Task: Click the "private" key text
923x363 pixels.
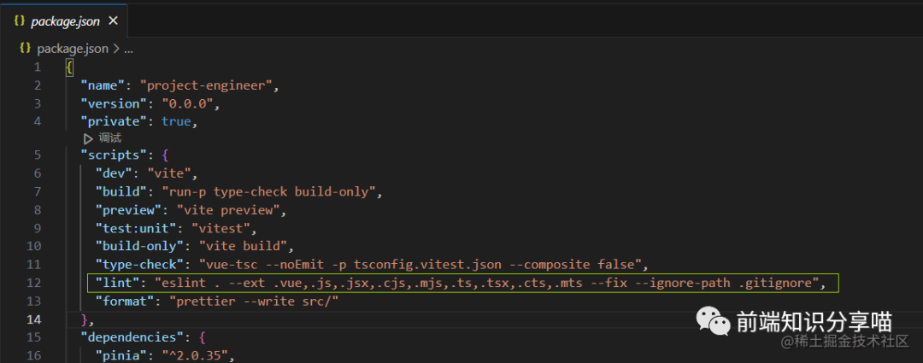Action: pos(114,122)
